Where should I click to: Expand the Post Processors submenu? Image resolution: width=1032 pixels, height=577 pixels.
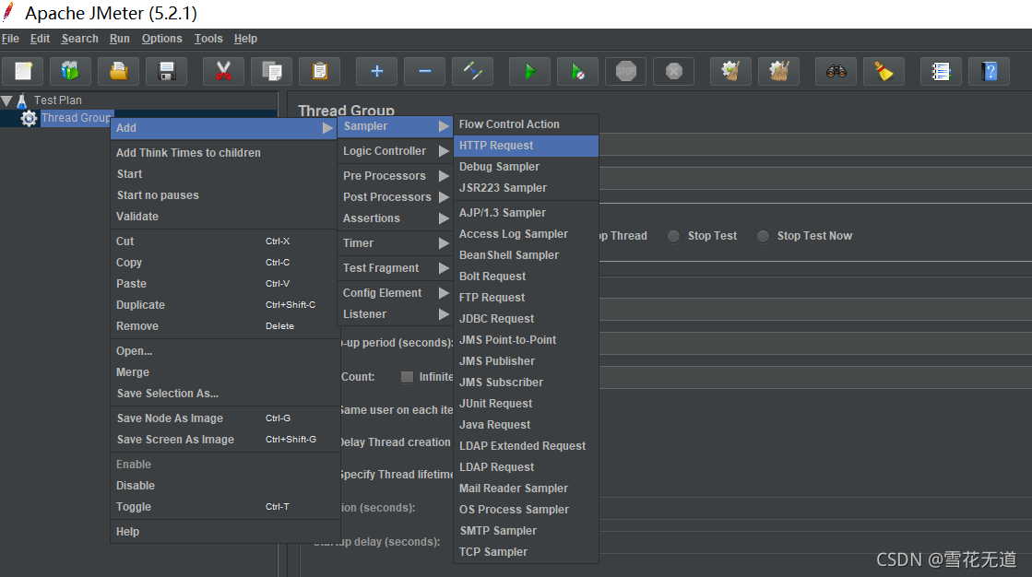coord(395,196)
